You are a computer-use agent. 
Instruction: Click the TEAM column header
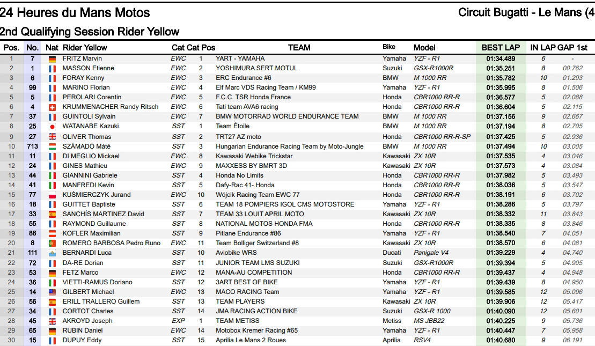299,47
